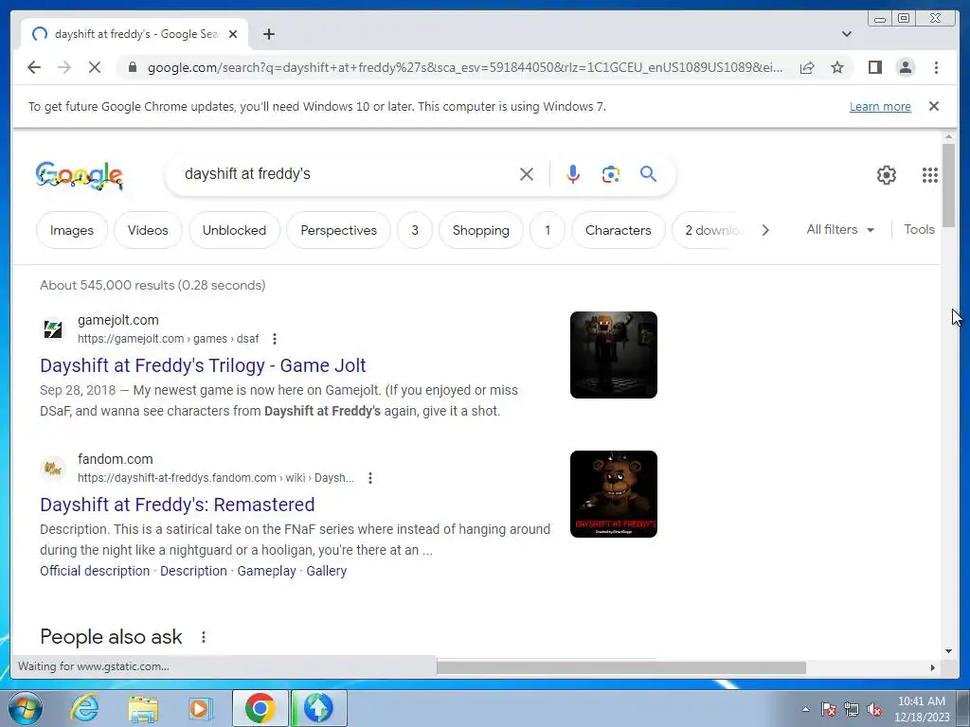The width and height of the screenshot is (970, 727).
Task: Click the Chrome taskbar button
Action: 260,708
